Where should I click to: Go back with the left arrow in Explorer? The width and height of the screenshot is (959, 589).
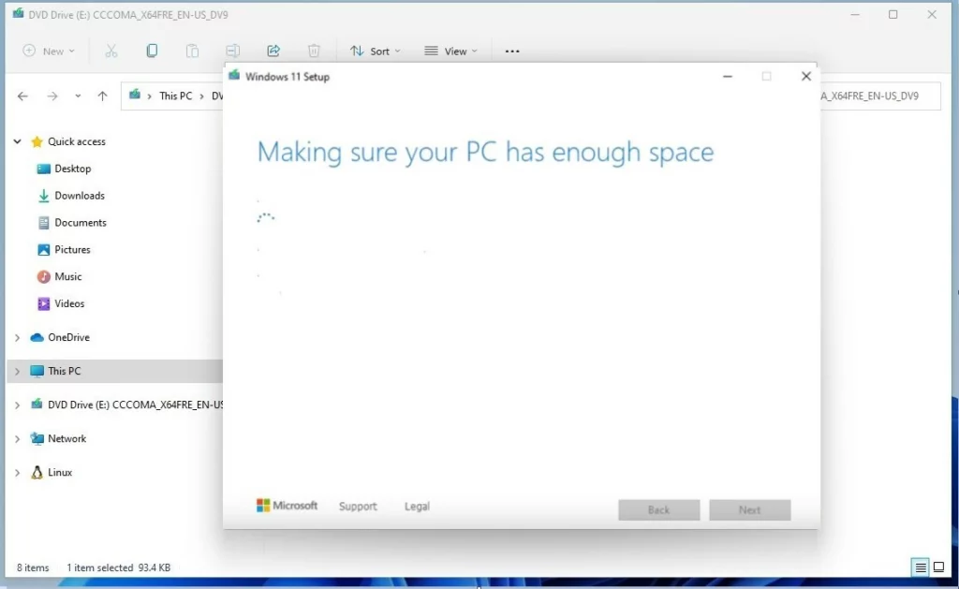[x=22, y=96]
